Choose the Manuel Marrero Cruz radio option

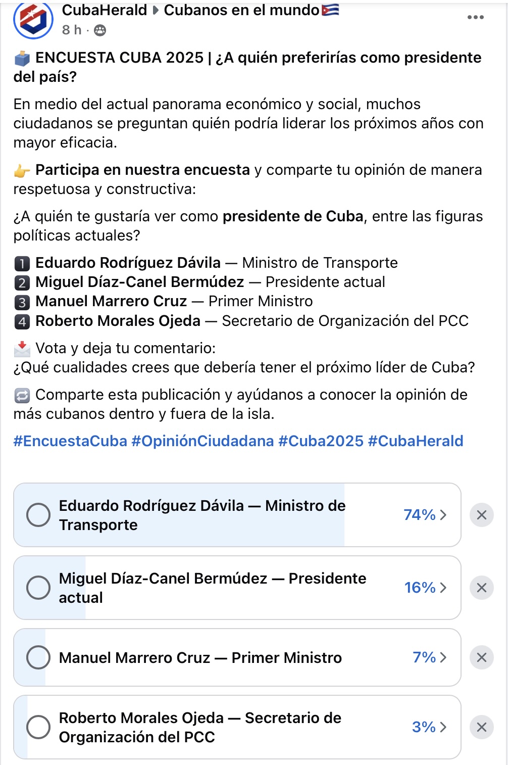pyautogui.click(x=38, y=657)
